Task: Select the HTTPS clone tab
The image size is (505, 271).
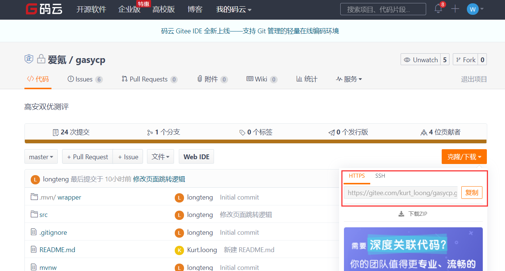Action: [x=357, y=176]
